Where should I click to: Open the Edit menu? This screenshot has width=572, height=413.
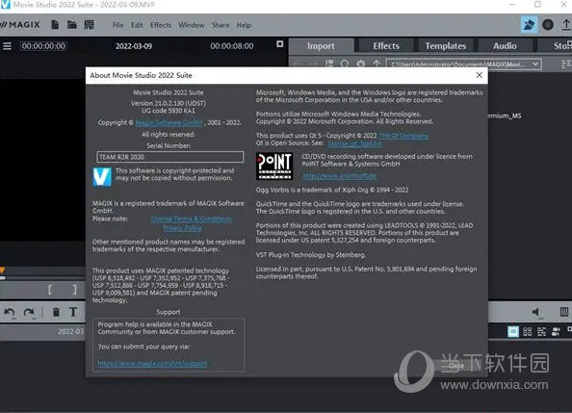(137, 25)
